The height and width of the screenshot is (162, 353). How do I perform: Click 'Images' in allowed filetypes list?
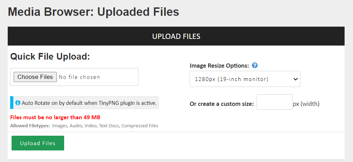pyautogui.click(x=60, y=126)
